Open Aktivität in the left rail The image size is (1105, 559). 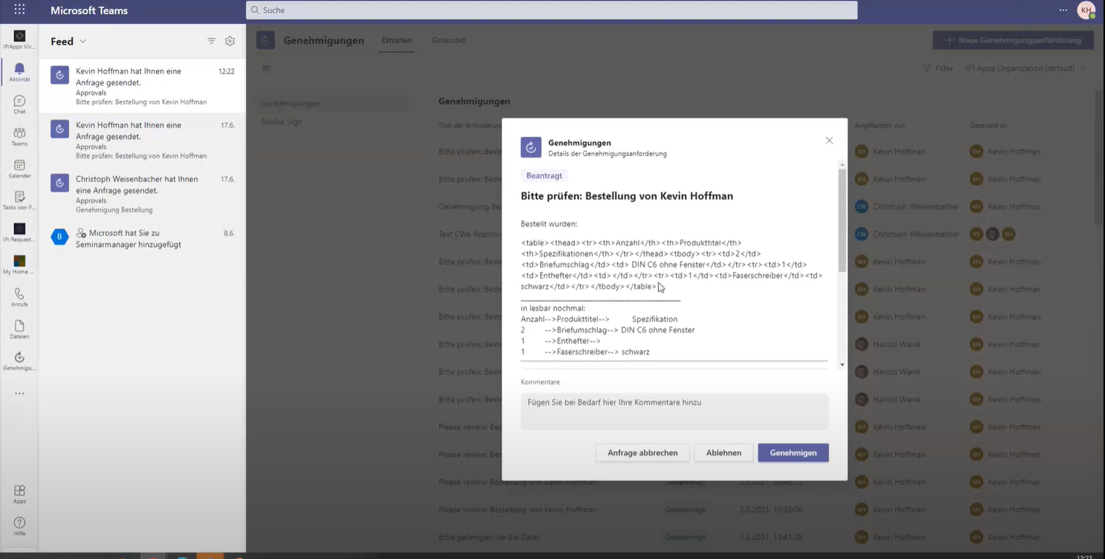coord(20,72)
